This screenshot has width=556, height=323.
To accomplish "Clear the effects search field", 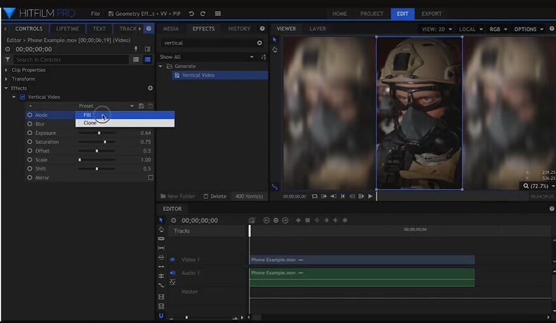I will coord(259,43).
